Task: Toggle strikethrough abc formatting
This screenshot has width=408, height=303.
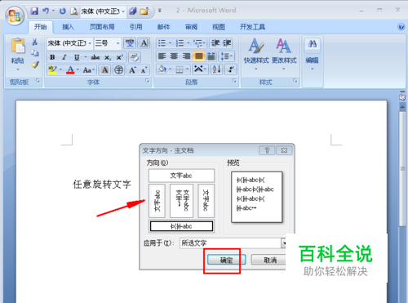Action: point(95,57)
